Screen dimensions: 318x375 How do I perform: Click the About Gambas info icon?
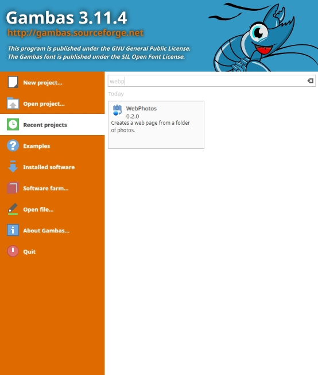pos(13,230)
